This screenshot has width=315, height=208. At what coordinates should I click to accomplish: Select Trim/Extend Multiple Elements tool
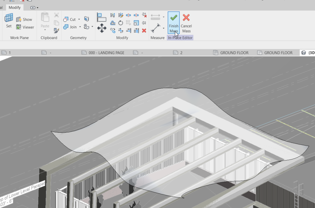(x=136, y=31)
